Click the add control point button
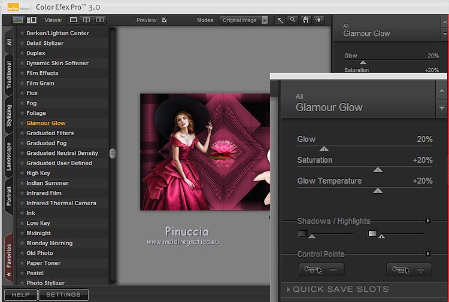 [409, 270]
